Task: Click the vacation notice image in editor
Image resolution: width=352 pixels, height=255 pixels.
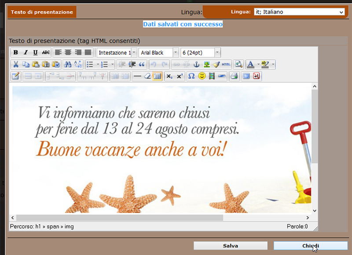Action: (x=161, y=149)
